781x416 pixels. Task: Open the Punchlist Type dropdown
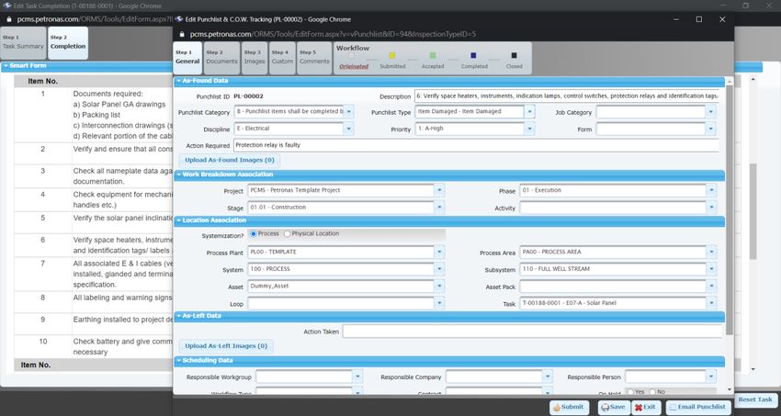coord(529,112)
